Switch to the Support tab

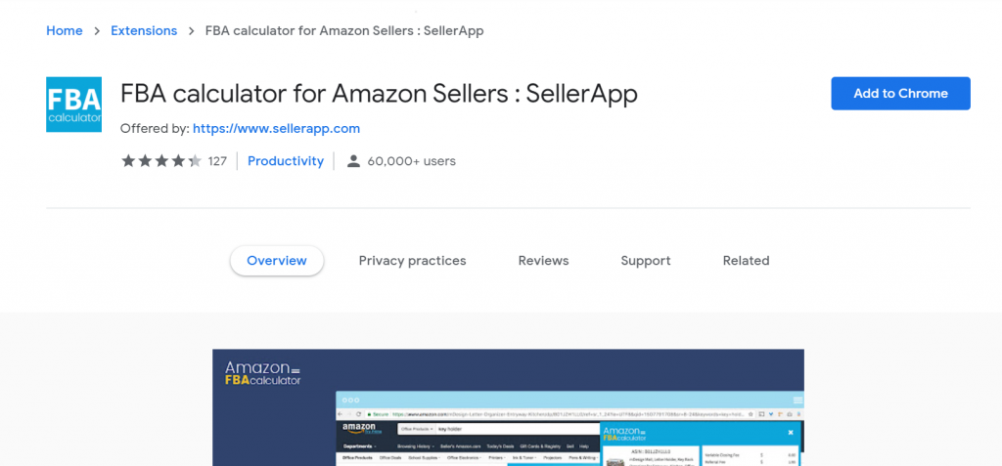(x=646, y=261)
